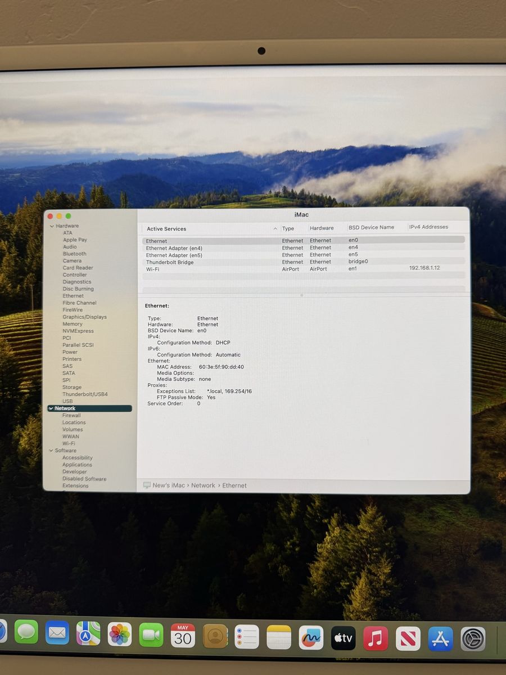Screen dimensions: 506x675
Task: Select Locations under Network
Action: [74, 422]
